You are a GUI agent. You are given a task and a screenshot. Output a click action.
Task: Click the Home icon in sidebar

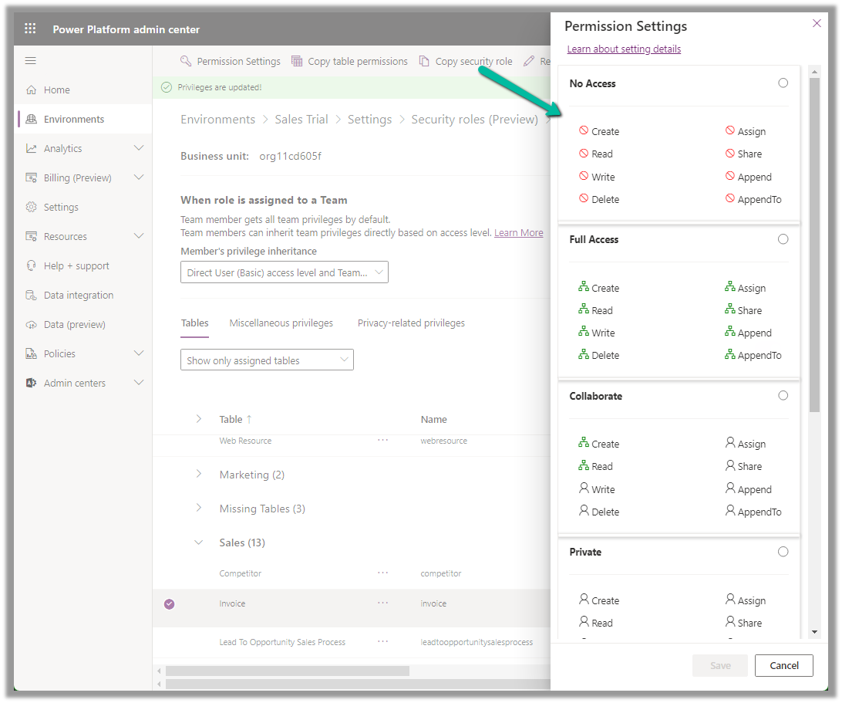click(x=31, y=90)
